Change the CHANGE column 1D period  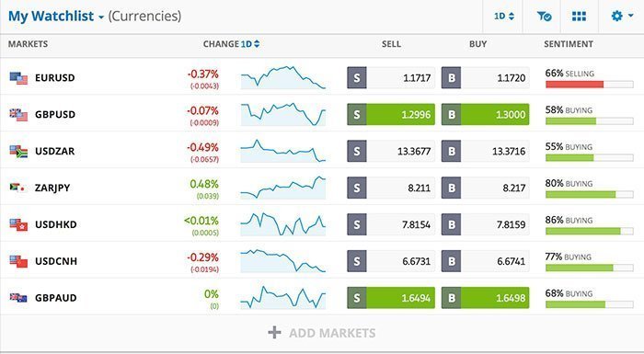[x=250, y=44]
